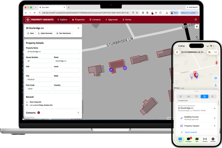Tap the Jobs tab in phone bottom bar

(x=180, y=140)
